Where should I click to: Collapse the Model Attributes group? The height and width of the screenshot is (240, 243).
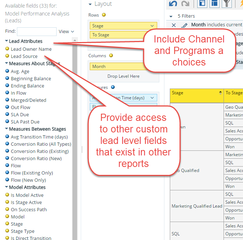pyautogui.click(x=7, y=187)
